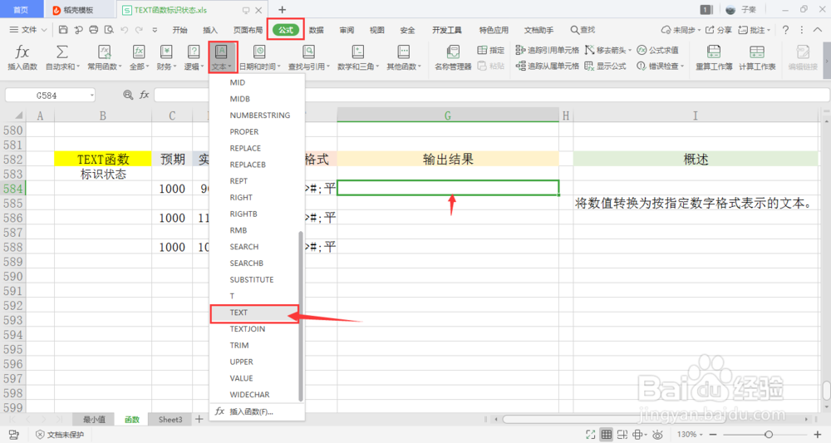This screenshot has width=831, height=443.
Task: Click into the formula bar input
Action: [x=492, y=95]
